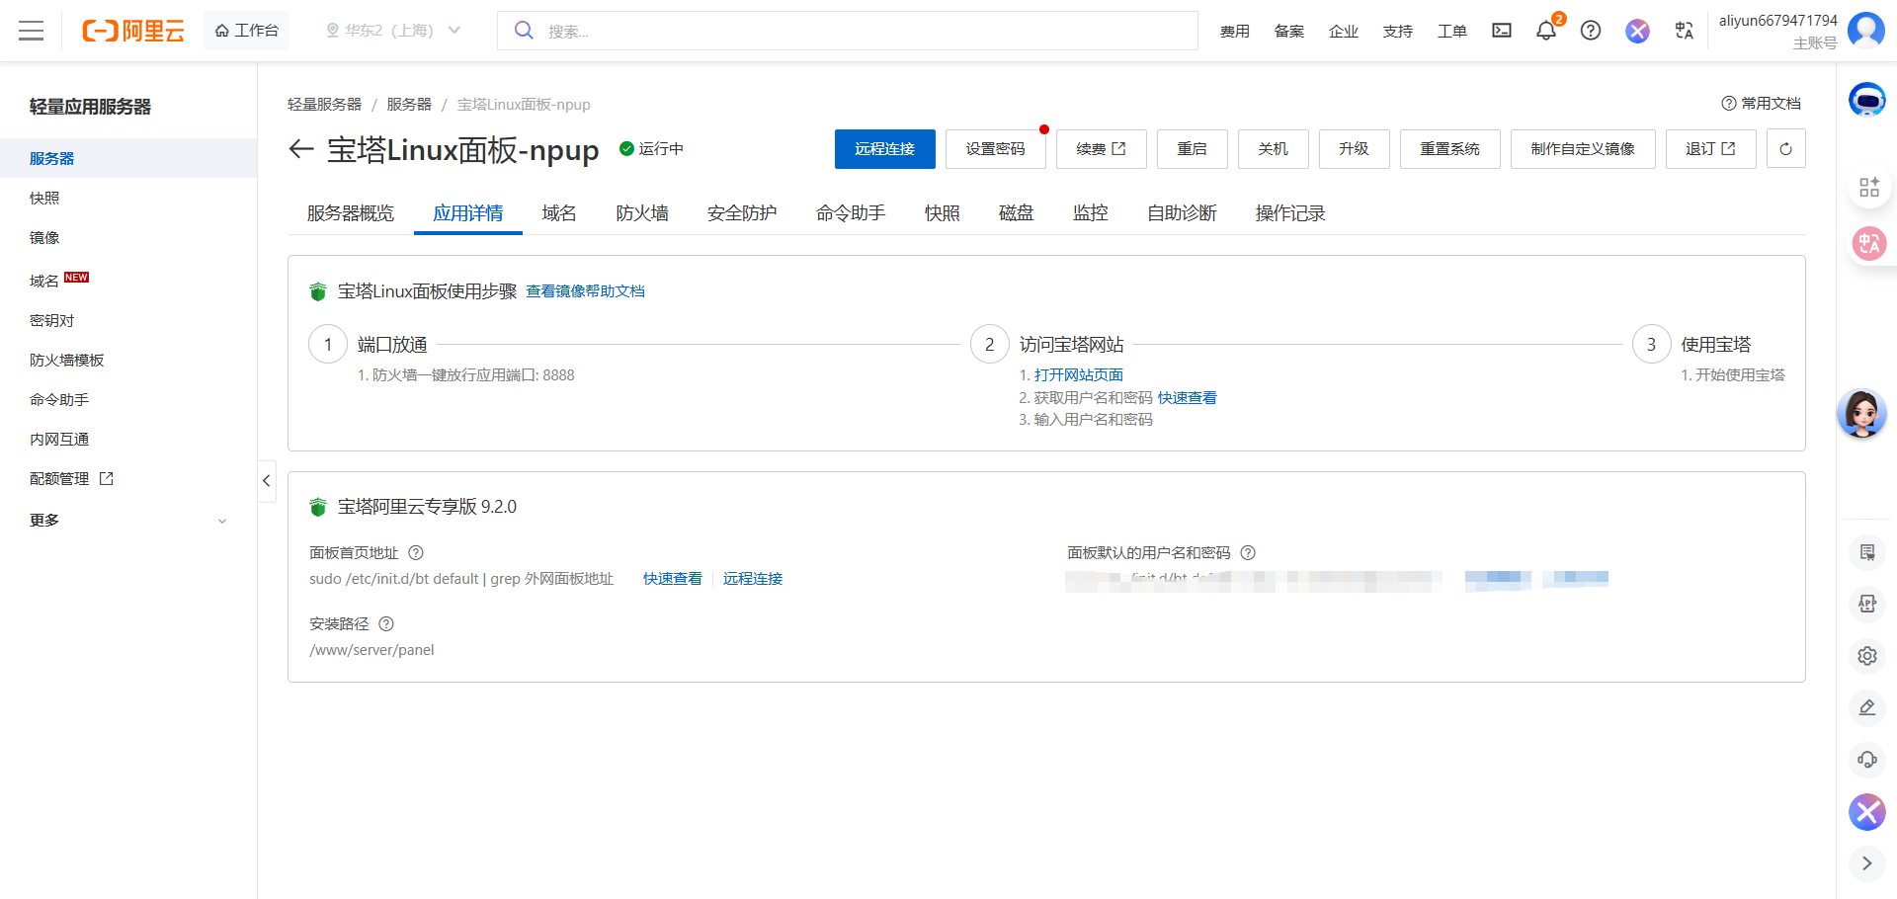The width and height of the screenshot is (1897, 899).
Task: Open the widgets grid icon in right sidebar
Action: pyautogui.click(x=1869, y=188)
